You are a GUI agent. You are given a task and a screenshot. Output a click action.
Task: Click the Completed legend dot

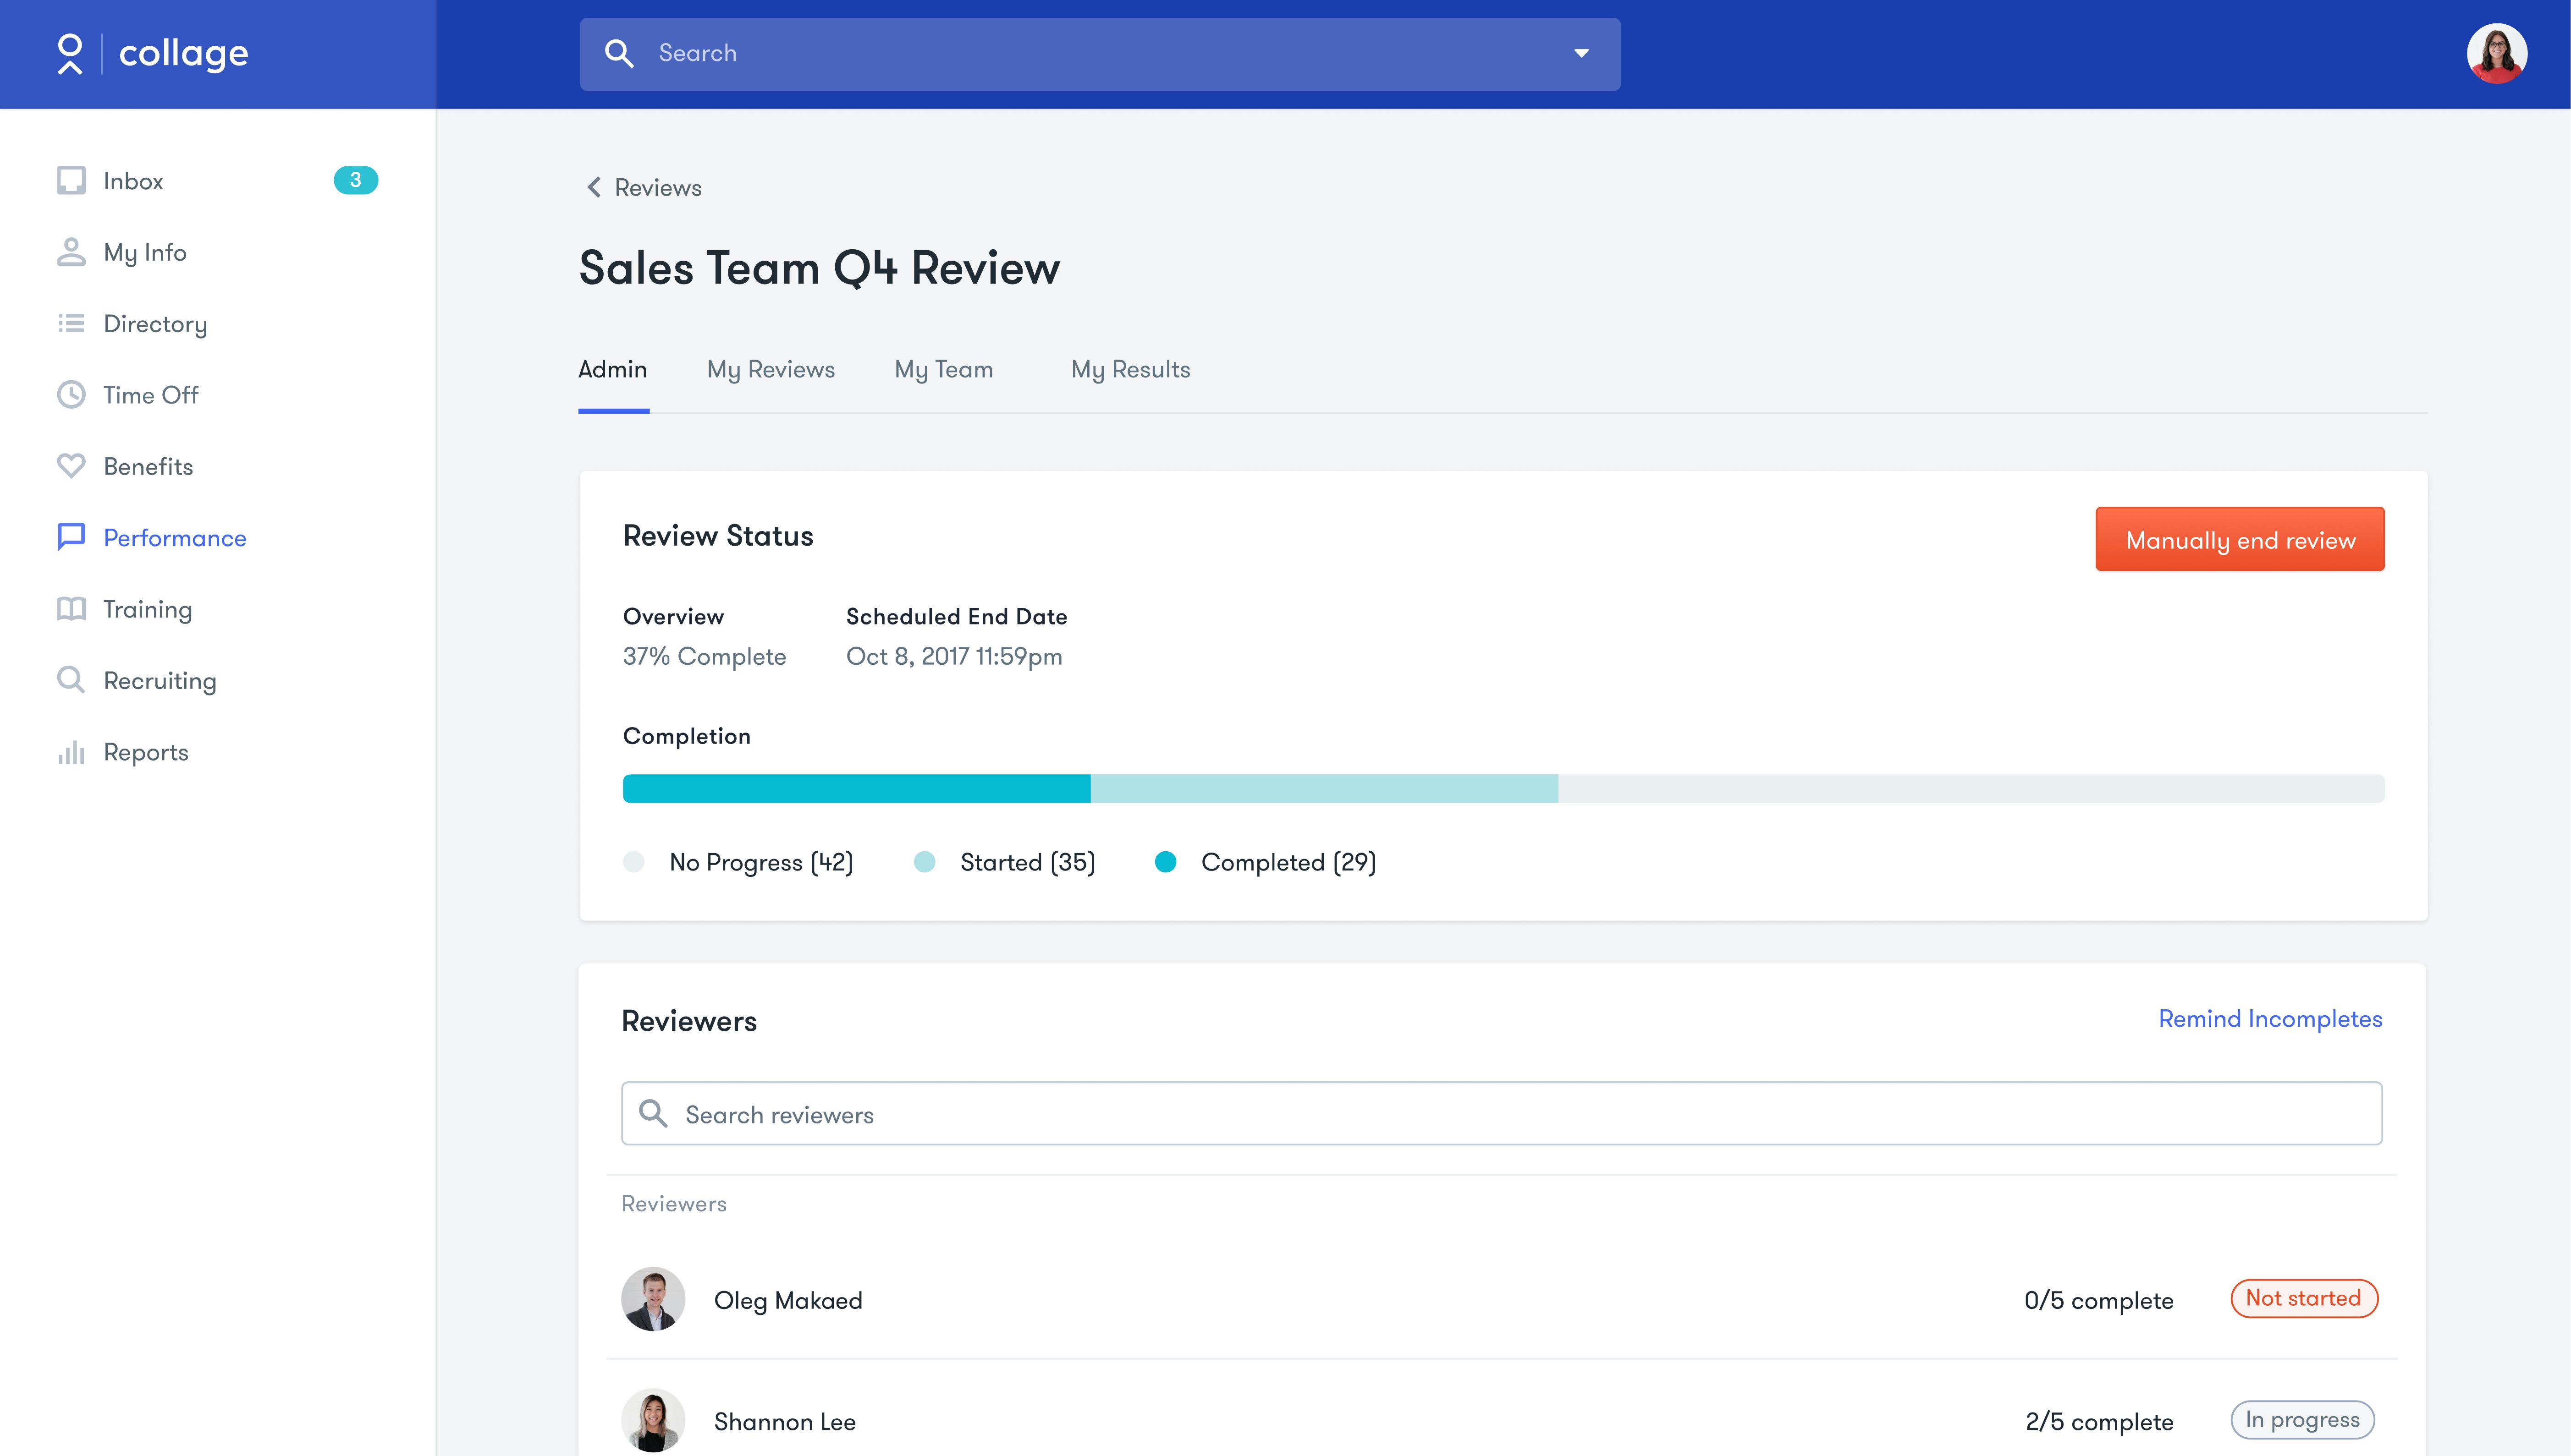1166,862
